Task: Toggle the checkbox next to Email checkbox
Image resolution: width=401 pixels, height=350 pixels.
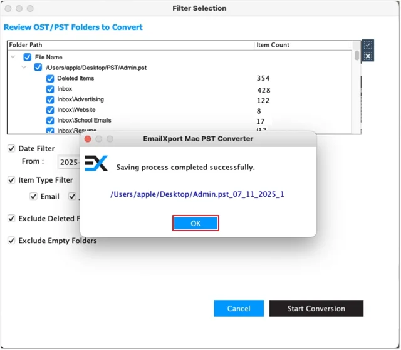Action: 72,196
